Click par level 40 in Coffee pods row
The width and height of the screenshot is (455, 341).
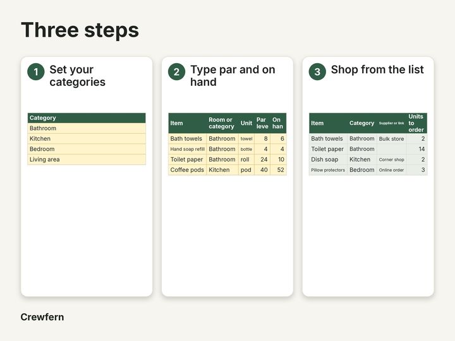[x=262, y=170]
